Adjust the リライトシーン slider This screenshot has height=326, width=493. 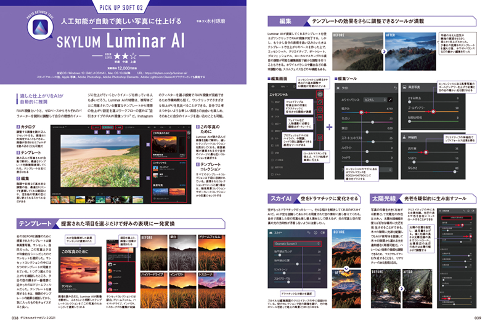tap(297, 273)
